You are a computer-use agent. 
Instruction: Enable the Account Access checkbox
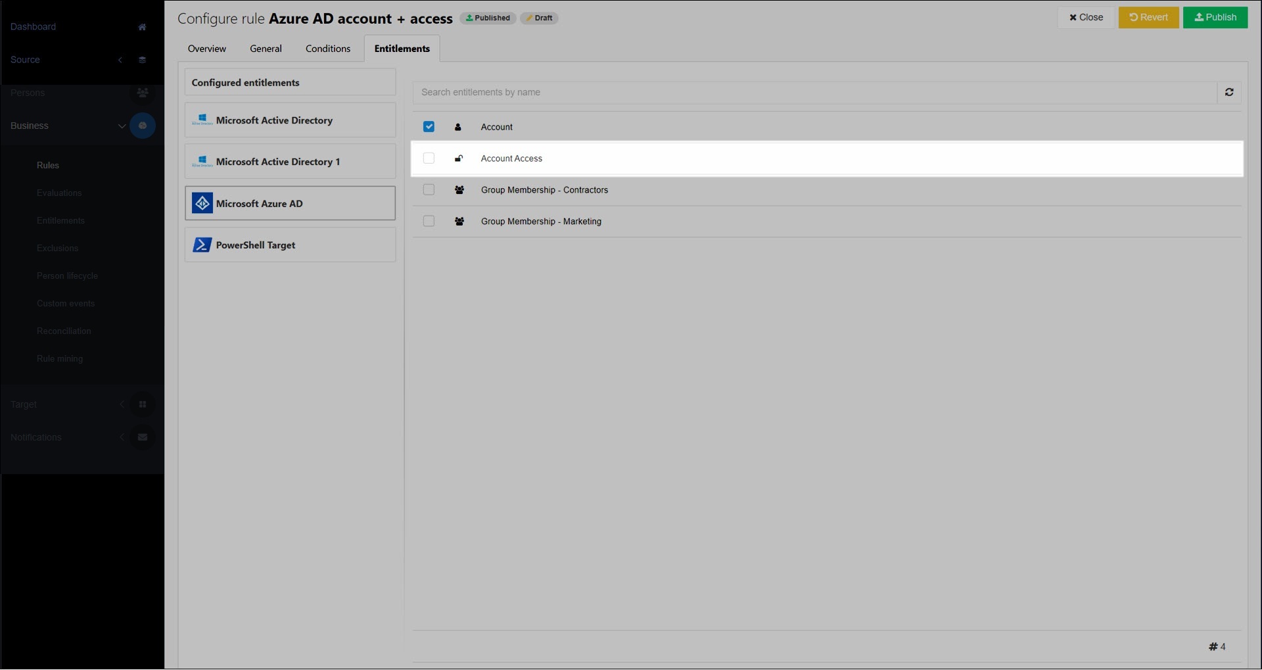[x=429, y=158]
